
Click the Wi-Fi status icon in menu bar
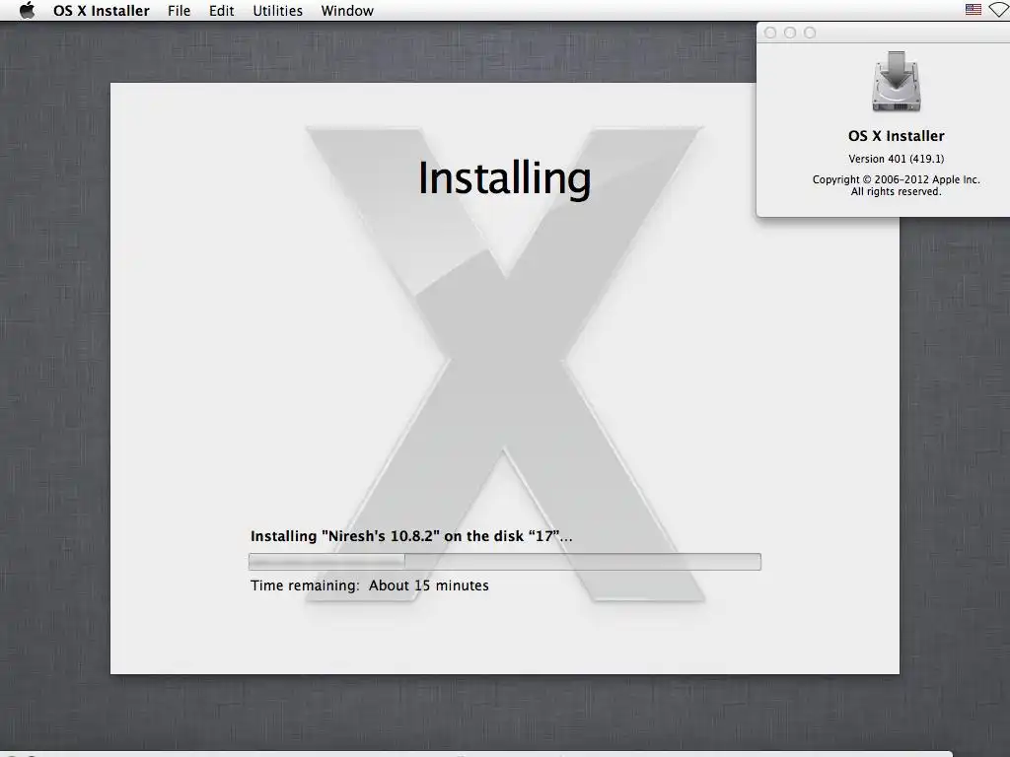[999, 10]
